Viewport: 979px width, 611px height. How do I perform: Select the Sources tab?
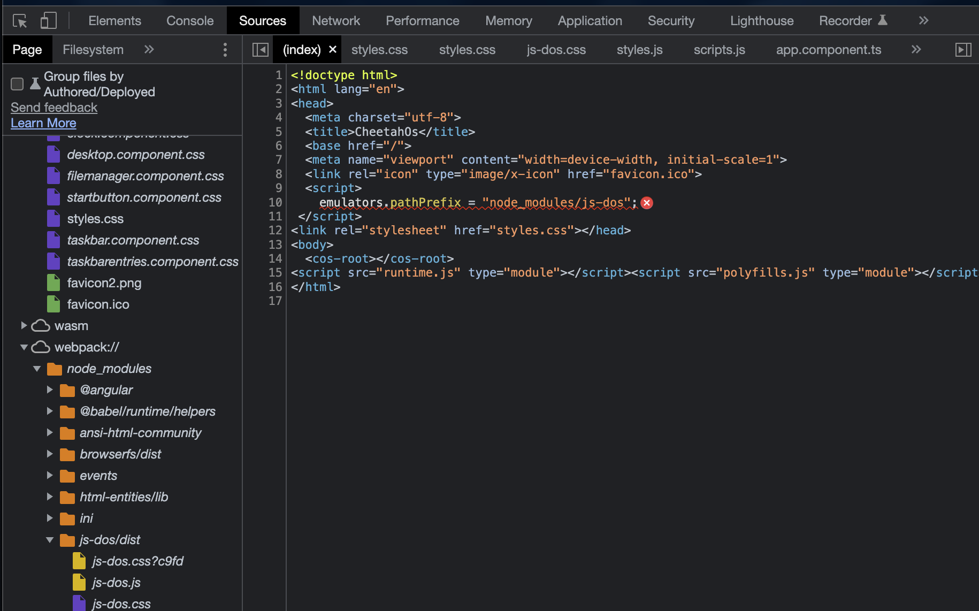point(263,21)
